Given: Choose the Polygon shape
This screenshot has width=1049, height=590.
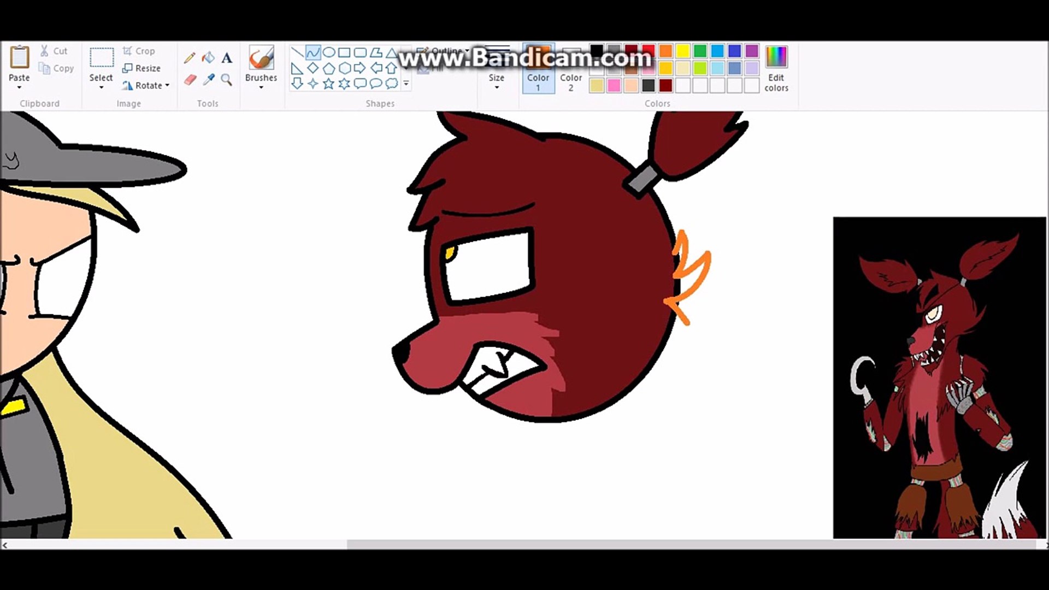Looking at the screenshot, I should coord(376,52).
